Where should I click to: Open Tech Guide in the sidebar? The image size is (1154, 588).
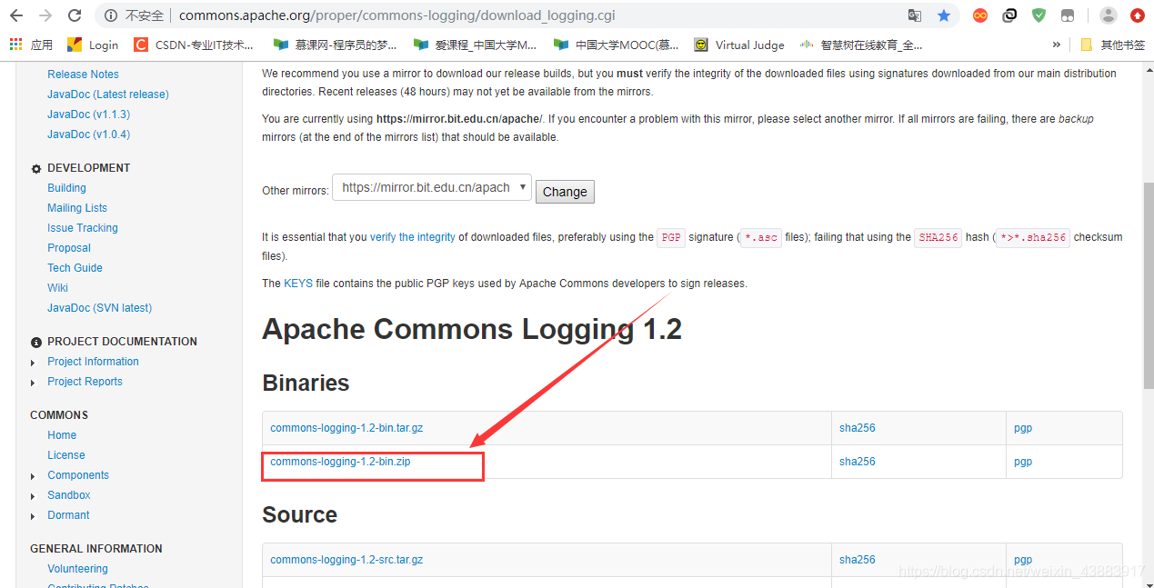pyautogui.click(x=75, y=268)
